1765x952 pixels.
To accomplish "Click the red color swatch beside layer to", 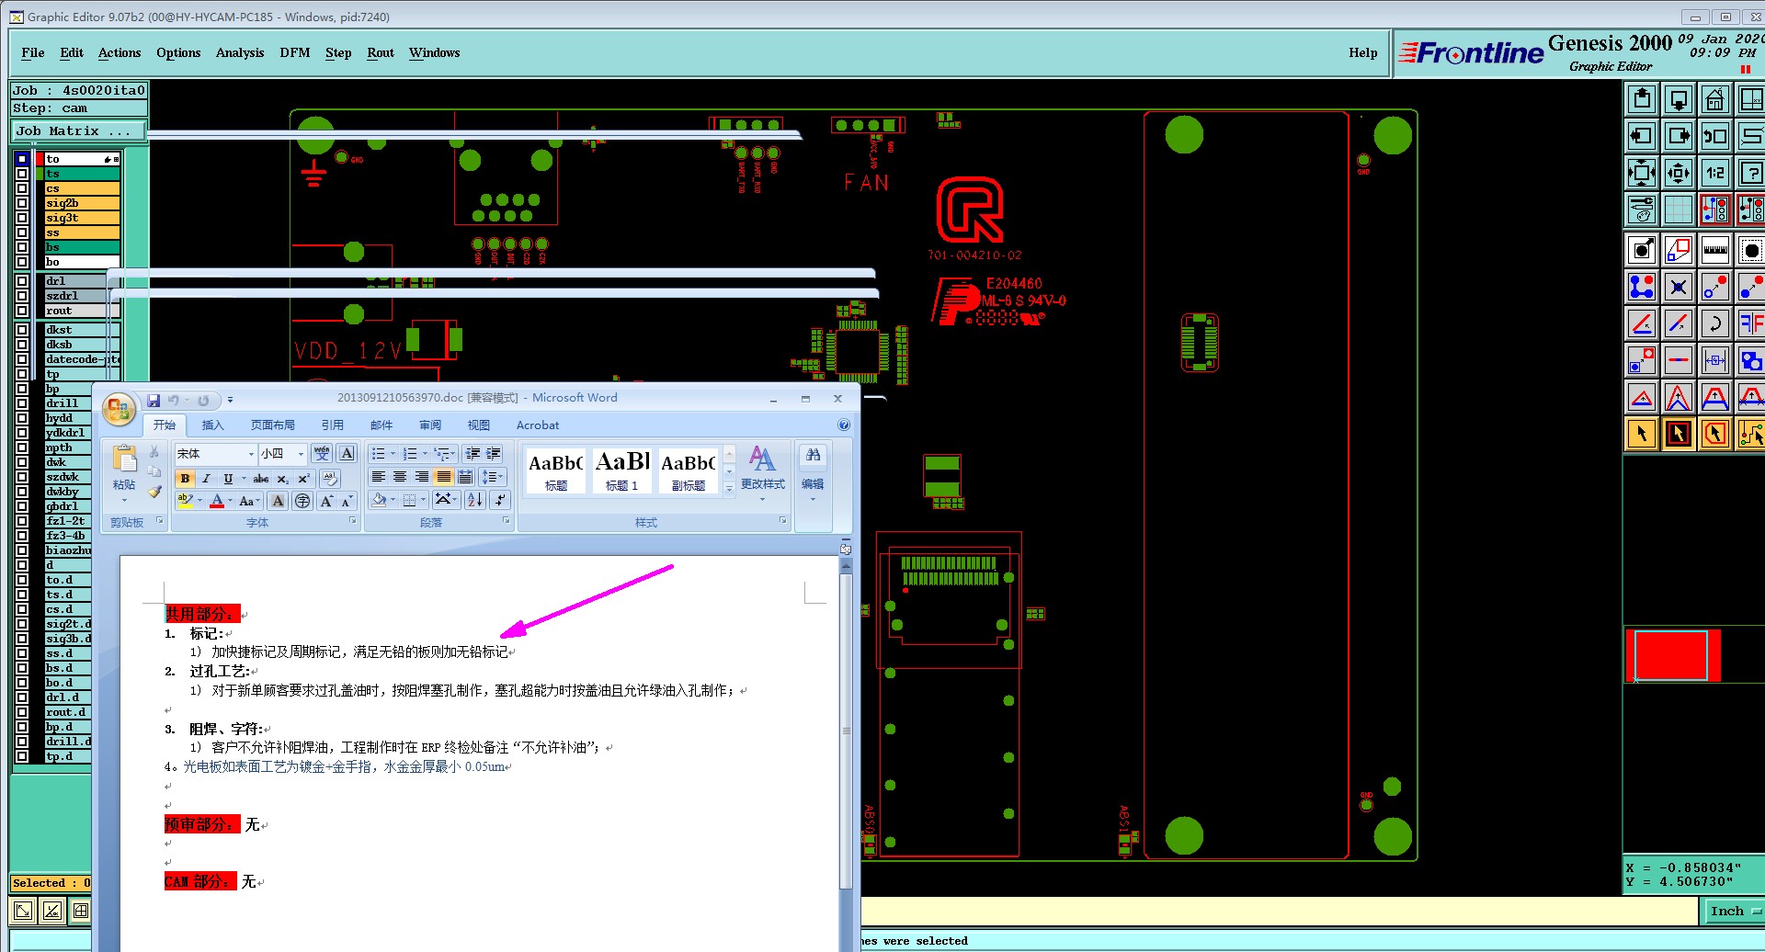I will coord(40,159).
